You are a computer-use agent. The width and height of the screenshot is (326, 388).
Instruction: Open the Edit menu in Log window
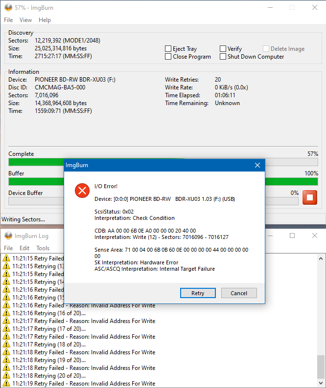click(24, 248)
